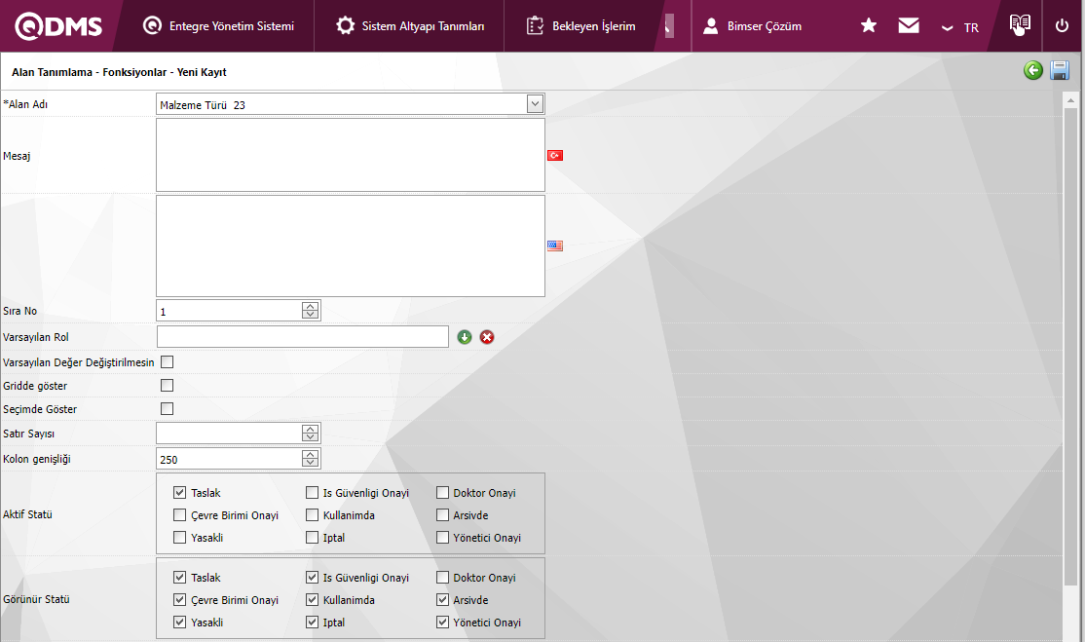Check Doktor Onayi in Aktif Statü

point(443,493)
